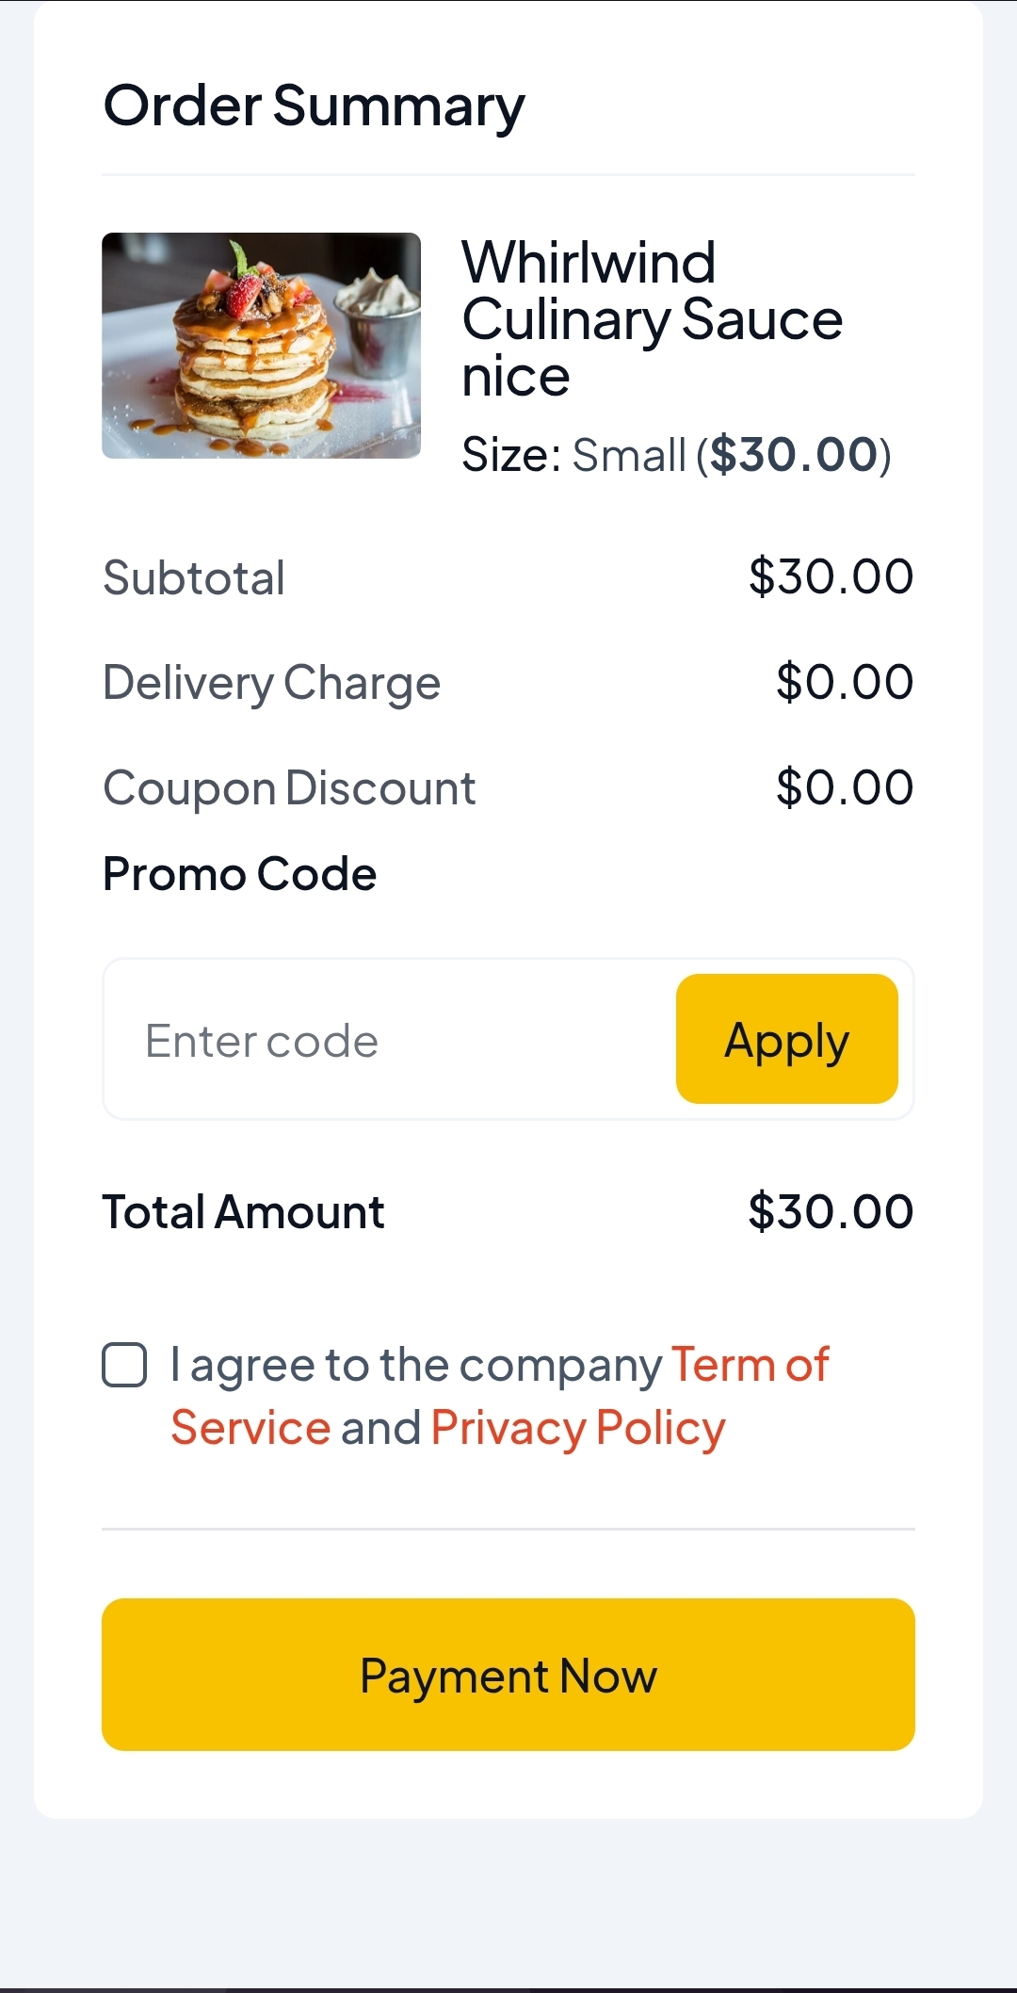Click the bold $30.00 size price
Screen dimensions: 1017x1993
[x=794, y=455]
